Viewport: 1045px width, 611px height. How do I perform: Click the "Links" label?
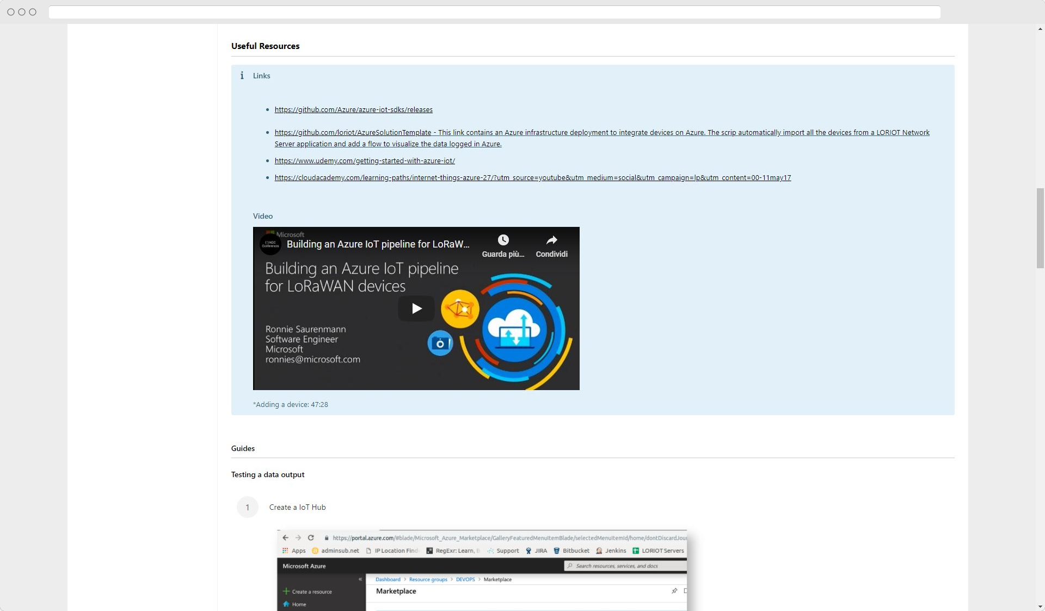pos(262,76)
